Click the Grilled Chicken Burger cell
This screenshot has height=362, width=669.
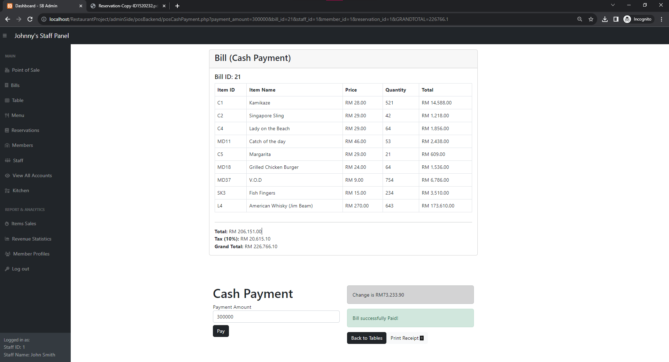coord(294,167)
